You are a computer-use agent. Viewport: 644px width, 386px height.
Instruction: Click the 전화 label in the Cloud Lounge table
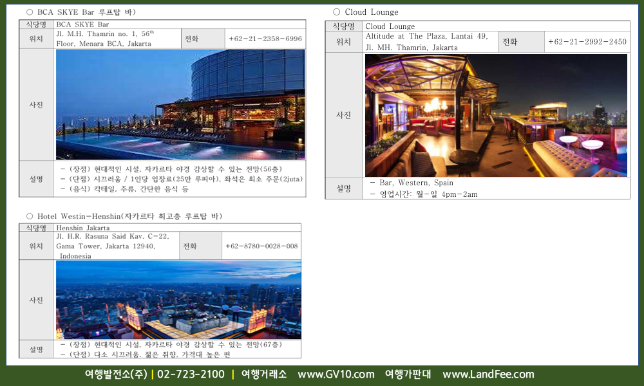point(510,41)
